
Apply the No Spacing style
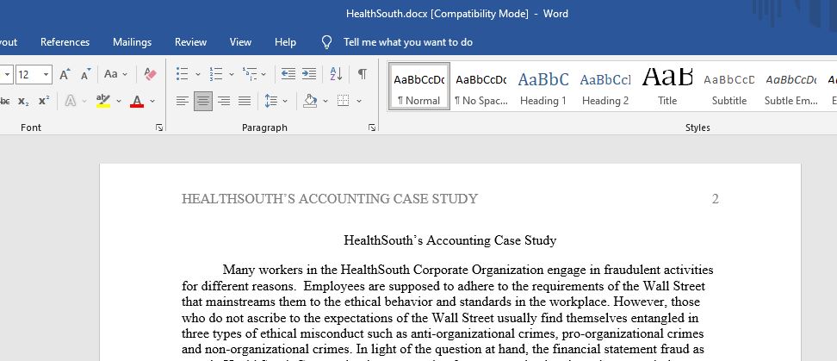point(481,85)
